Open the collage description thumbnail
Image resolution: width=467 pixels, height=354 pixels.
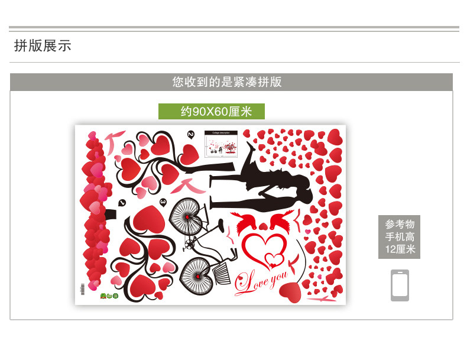[221, 144]
